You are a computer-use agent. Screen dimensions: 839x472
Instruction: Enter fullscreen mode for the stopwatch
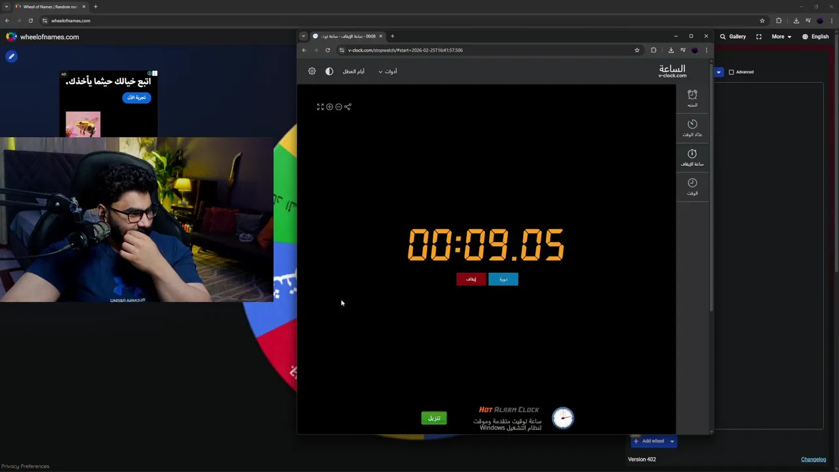pyautogui.click(x=321, y=107)
